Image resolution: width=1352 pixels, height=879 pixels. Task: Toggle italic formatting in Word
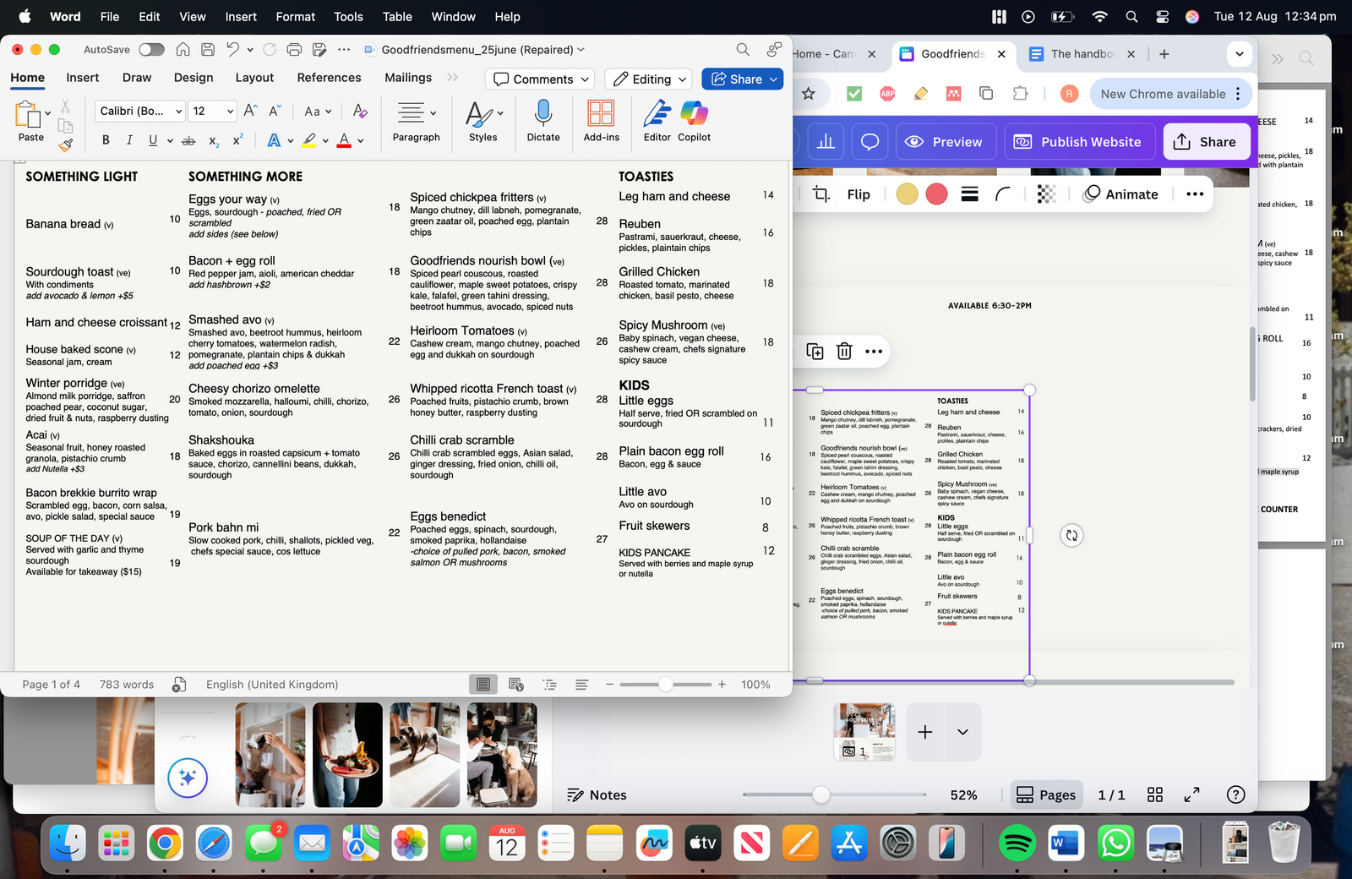[x=129, y=140]
